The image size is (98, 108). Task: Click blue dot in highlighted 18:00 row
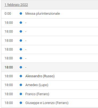pos(21,67)
